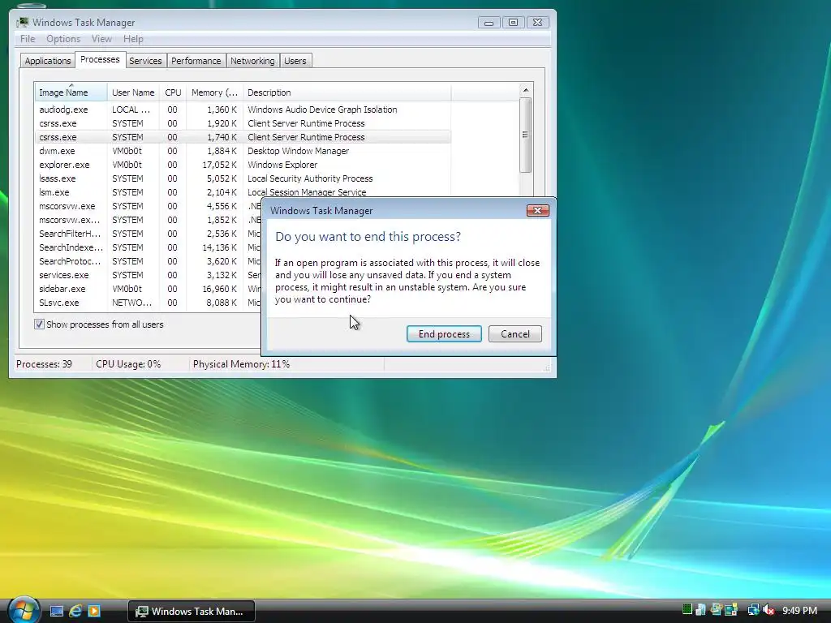Image resolution: width=831 pixels, height=623 pixels.
Task: Confirm with the End process button
Action: pyautogui.click(x=444, y=333)
